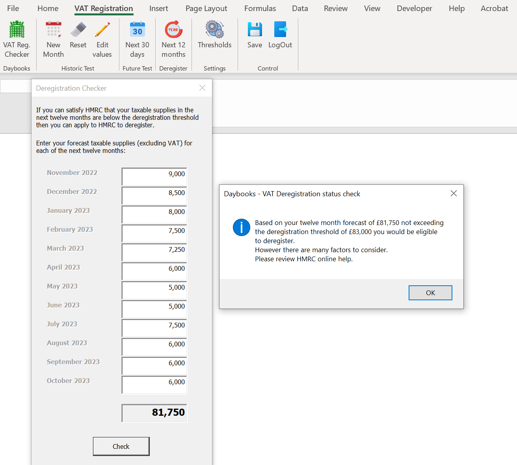Open the Data tab
This screenshot has height=465, width=517.
point(300,8)
